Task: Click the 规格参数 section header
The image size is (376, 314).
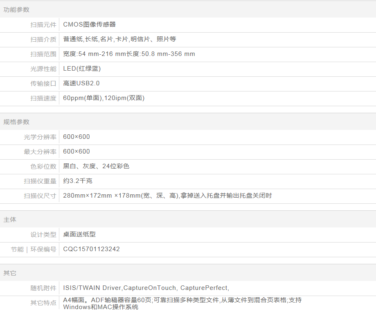Action: pyautogui.click(x=16, y=122)
